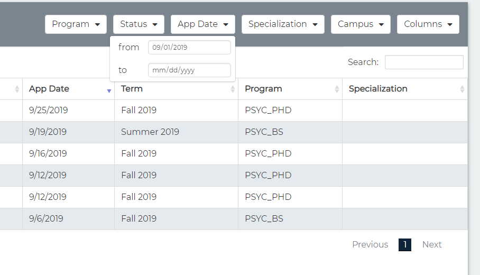
Task: Go to the Next page
Action: pyautogui.click(x=432, y=244)
